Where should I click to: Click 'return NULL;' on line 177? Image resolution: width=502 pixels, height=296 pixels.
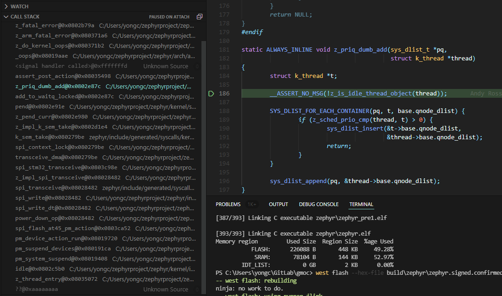[x=291, y=15]
